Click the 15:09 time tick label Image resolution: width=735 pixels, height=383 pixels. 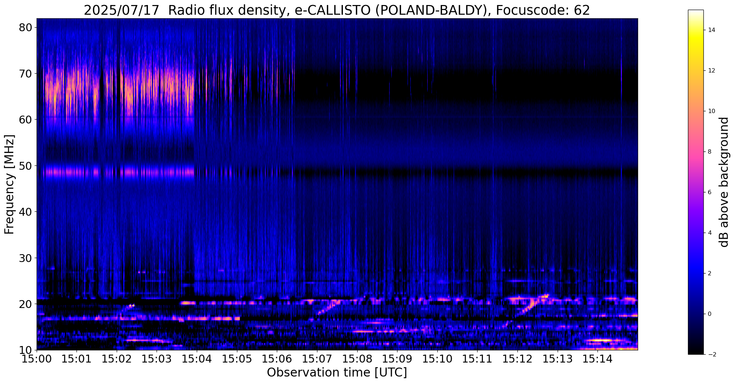click(x=397, y=359)
